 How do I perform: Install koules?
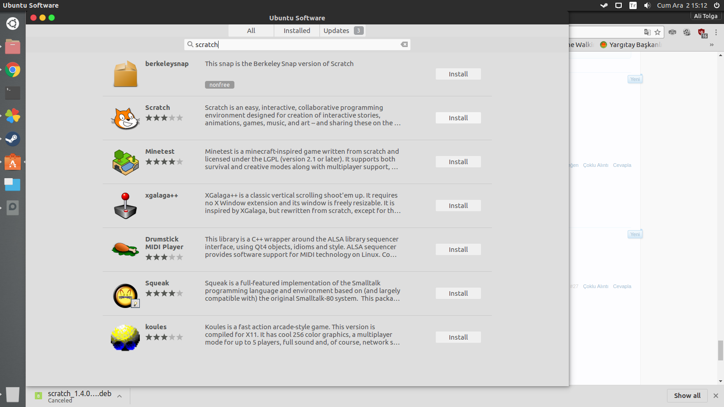tap(458, 337)
